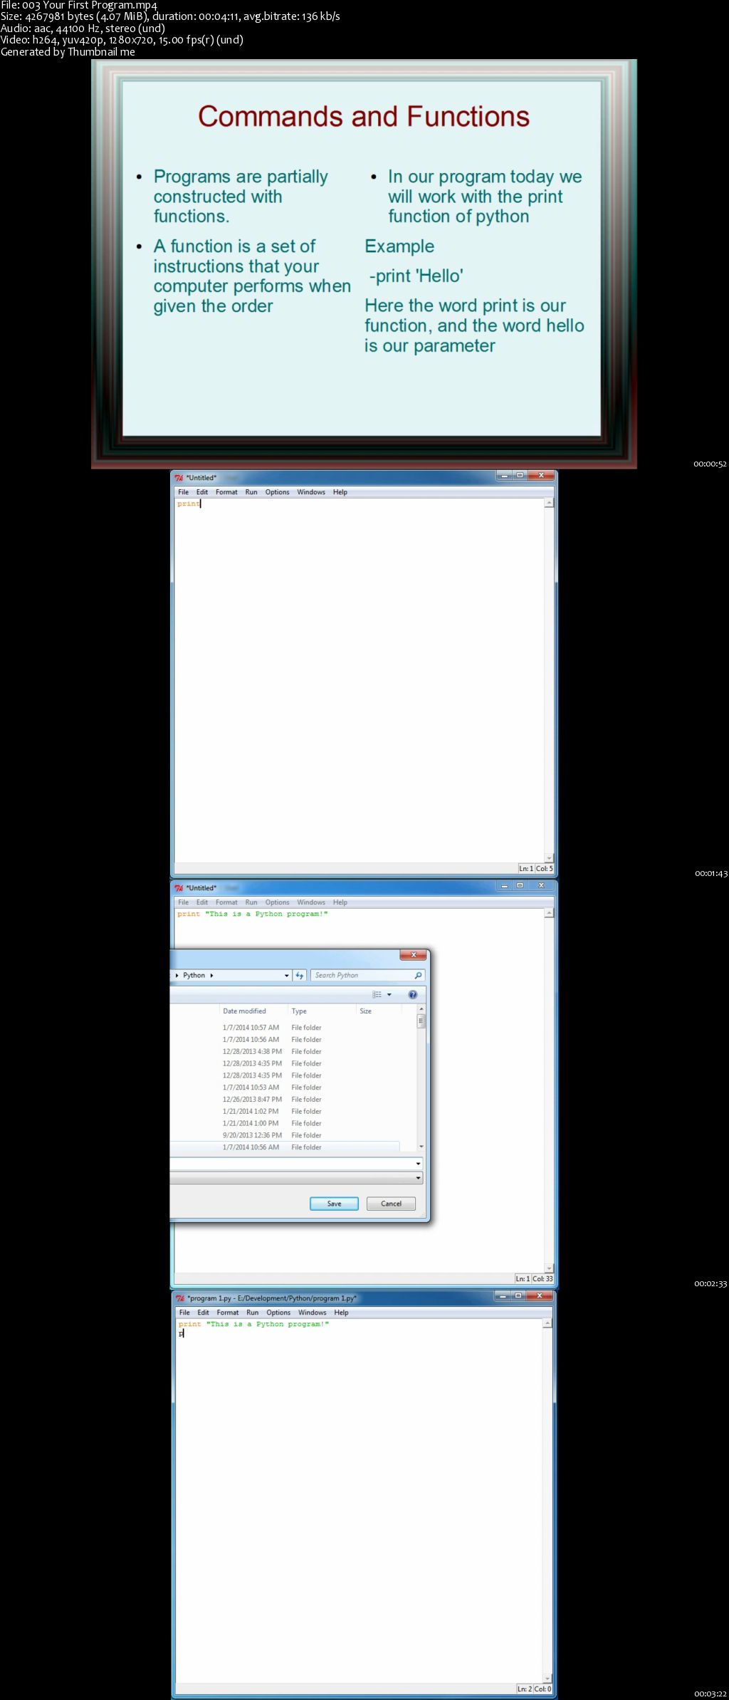Click the print code line in the Untitled window above the Save dialog
The image size is (729, 1700).
tap(252, 914)
